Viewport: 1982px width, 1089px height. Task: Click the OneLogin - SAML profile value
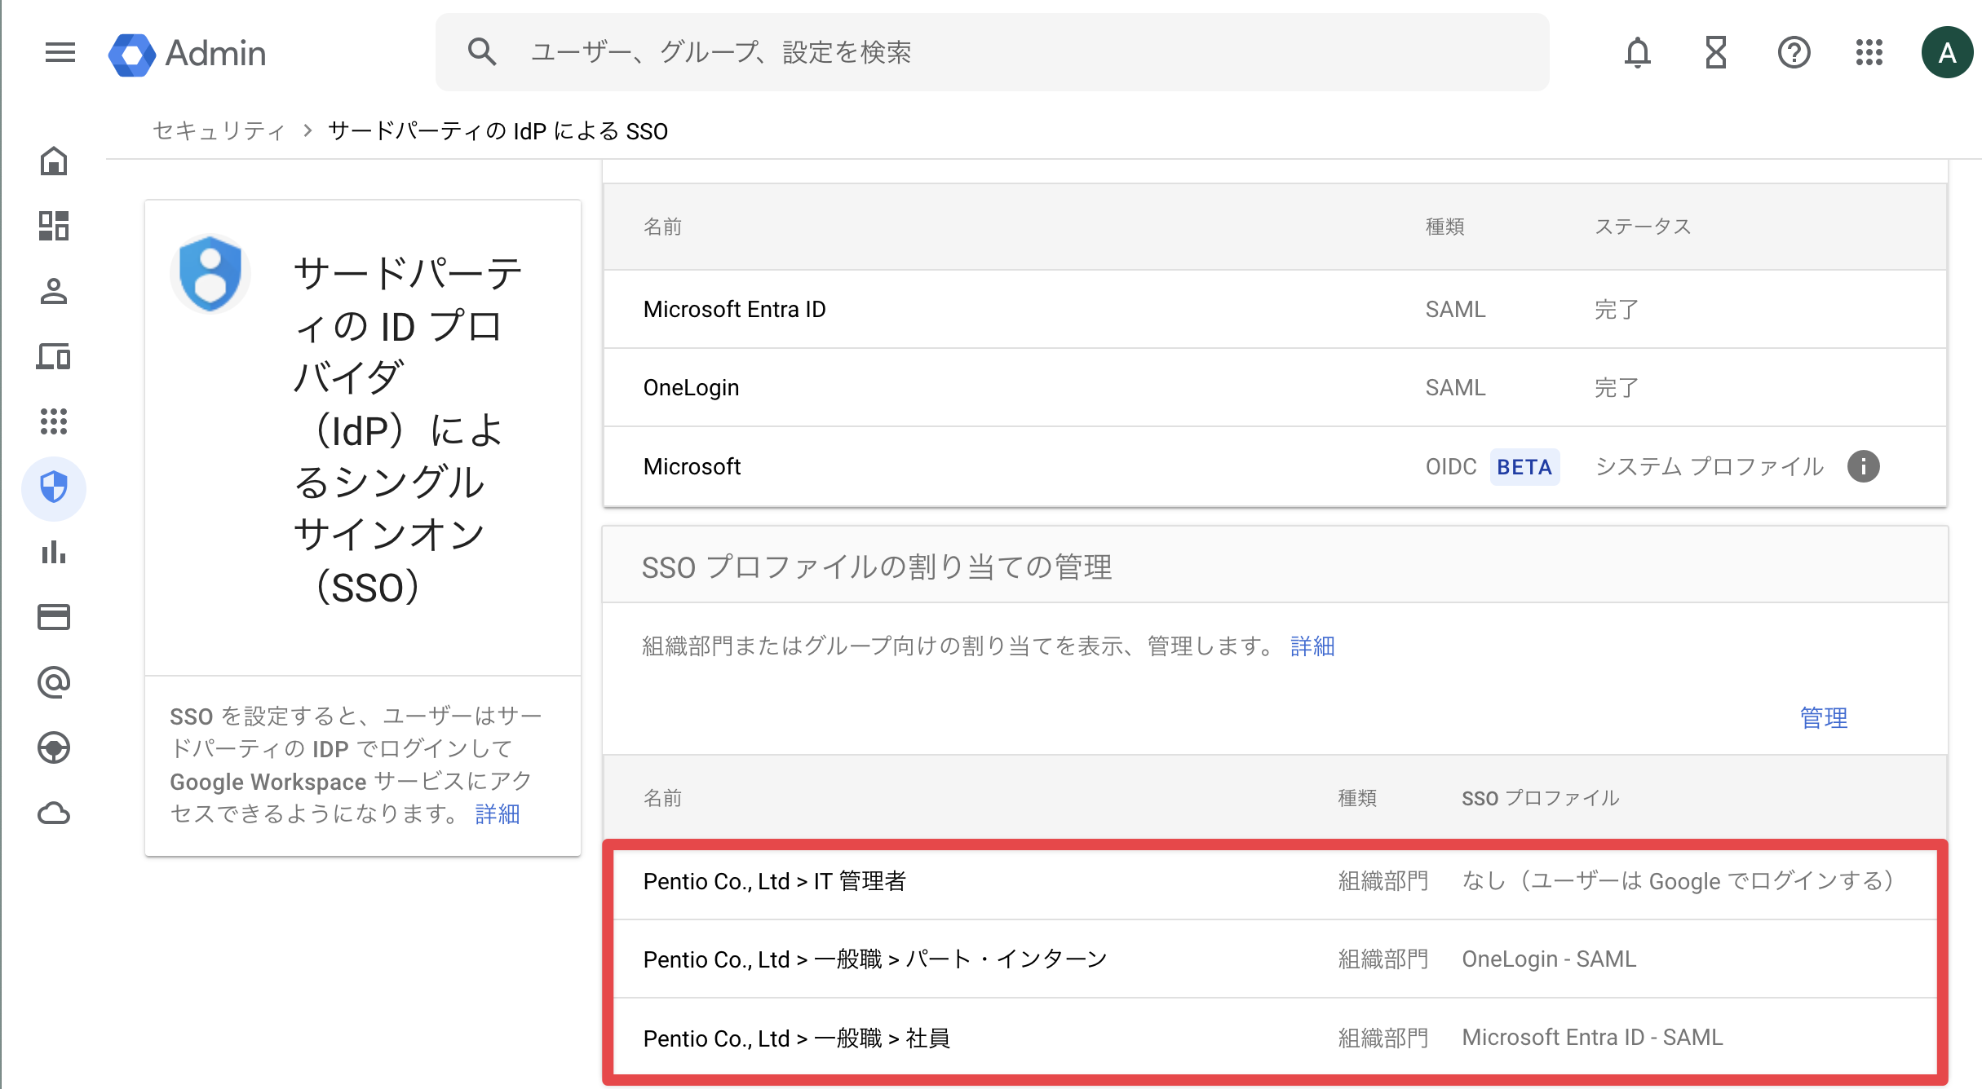[x=1549, y=959]
